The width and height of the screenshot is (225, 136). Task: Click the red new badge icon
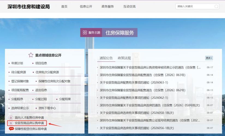(x=11, y=129)
